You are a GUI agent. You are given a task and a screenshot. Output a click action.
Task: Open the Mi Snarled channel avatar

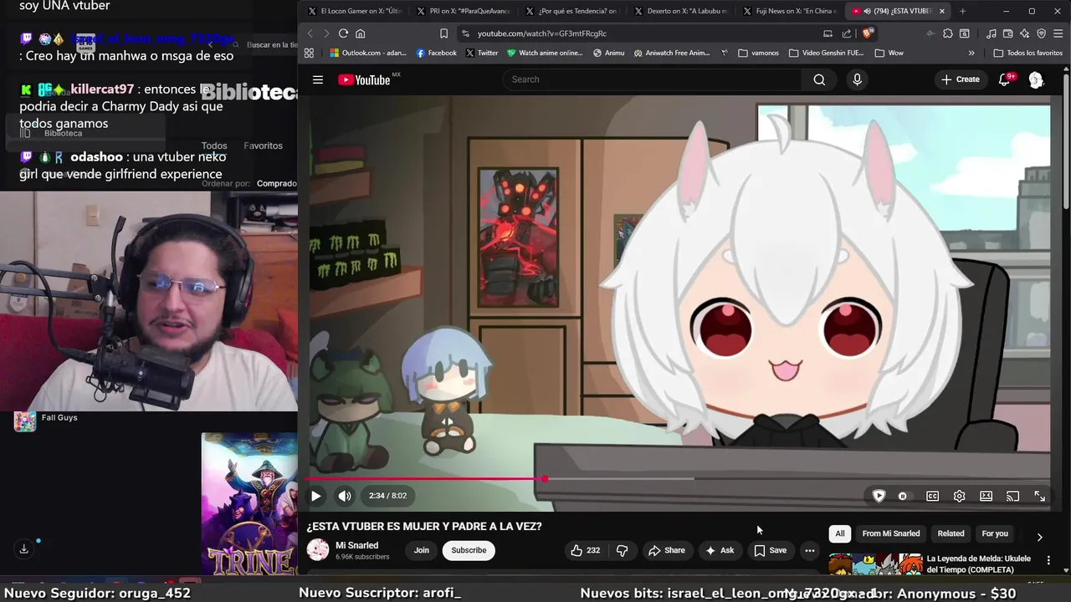point(318,549)
